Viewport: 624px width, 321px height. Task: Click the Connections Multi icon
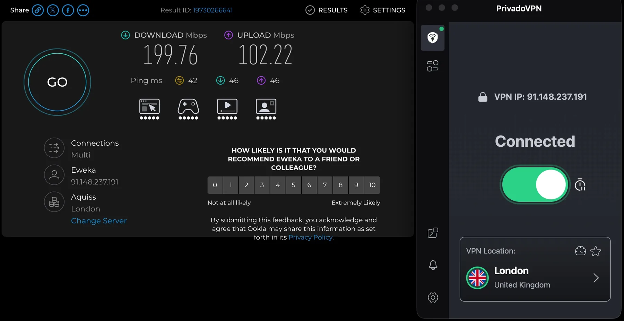click(54, 148)
